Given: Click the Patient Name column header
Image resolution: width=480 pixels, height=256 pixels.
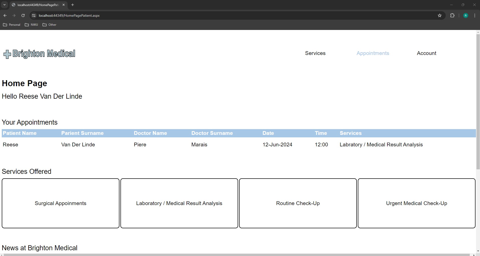Looking at the screenshot, I should (20, 133).
